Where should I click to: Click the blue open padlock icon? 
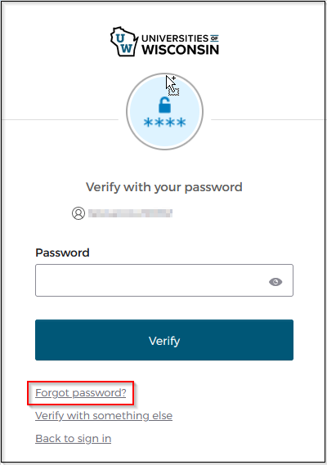point(164,105)
